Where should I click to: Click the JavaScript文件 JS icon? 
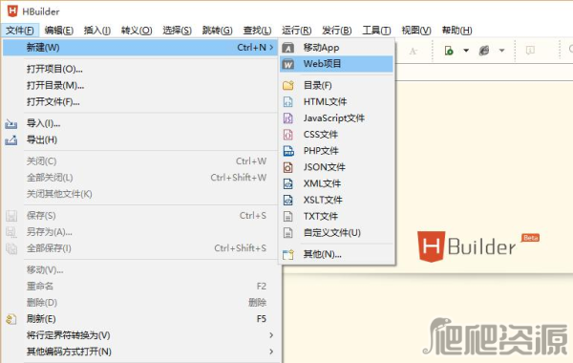point(288,118)
